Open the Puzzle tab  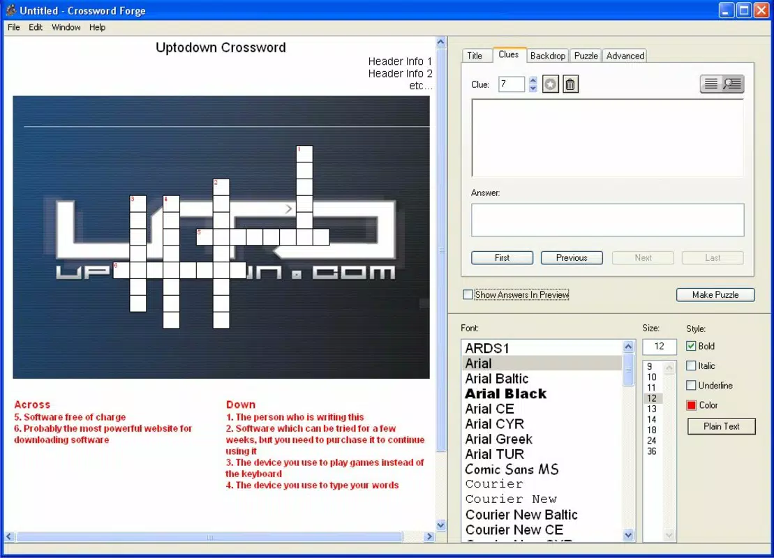click(x=586, y=56)
